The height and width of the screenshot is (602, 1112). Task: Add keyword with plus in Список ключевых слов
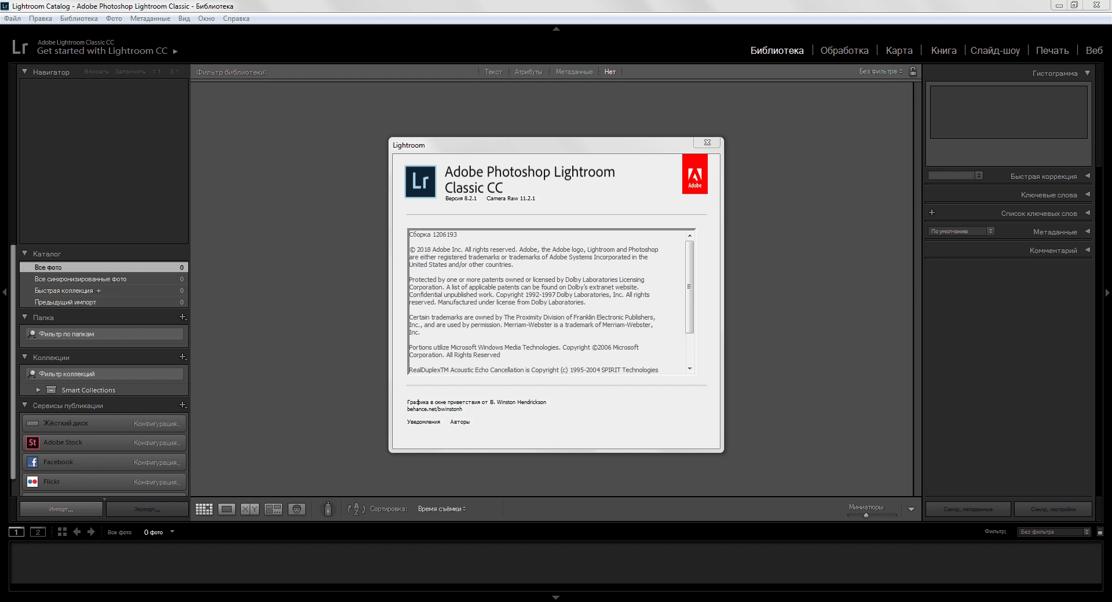click(932, 213)
